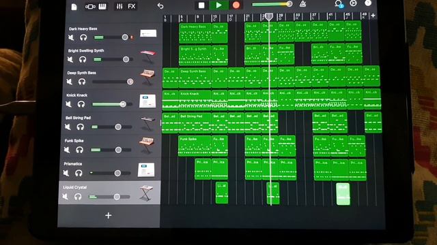Select the Funk Spike synthesizer icon
The width and height of the screenshot is (437, 245).
pos(146,145)
